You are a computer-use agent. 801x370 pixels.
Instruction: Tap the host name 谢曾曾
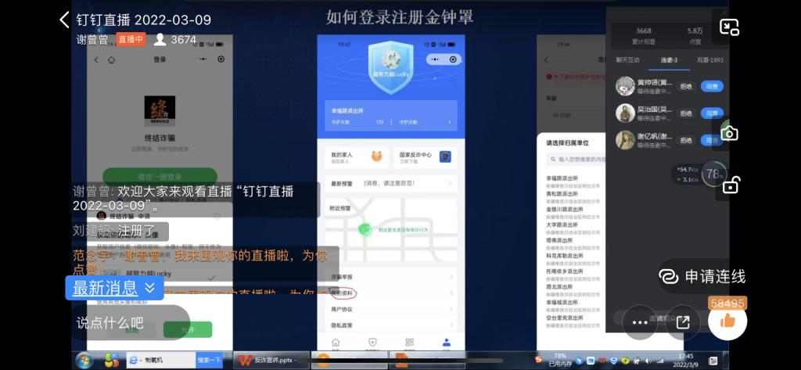pos(92,39)
